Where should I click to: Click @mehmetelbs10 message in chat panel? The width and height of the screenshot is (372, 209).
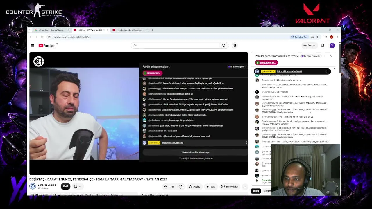[x=294, y=129]
